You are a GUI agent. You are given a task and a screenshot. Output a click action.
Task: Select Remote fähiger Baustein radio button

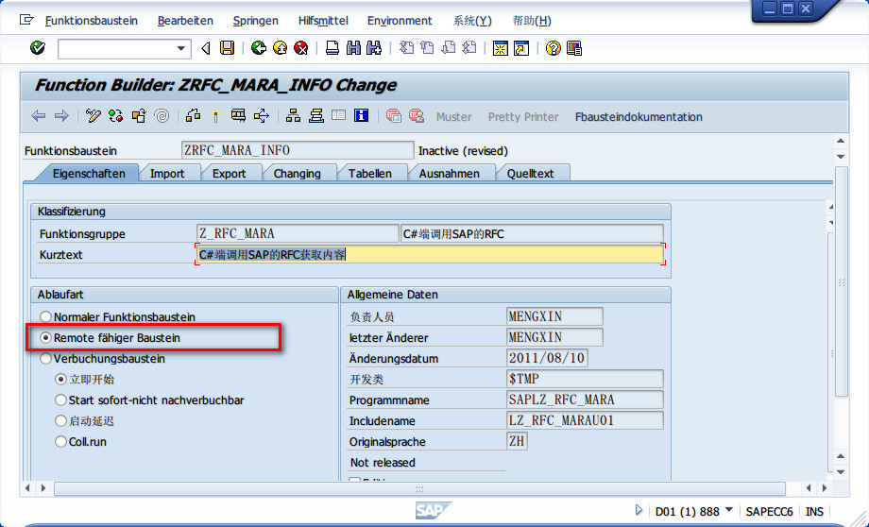(x=46, y=337)
